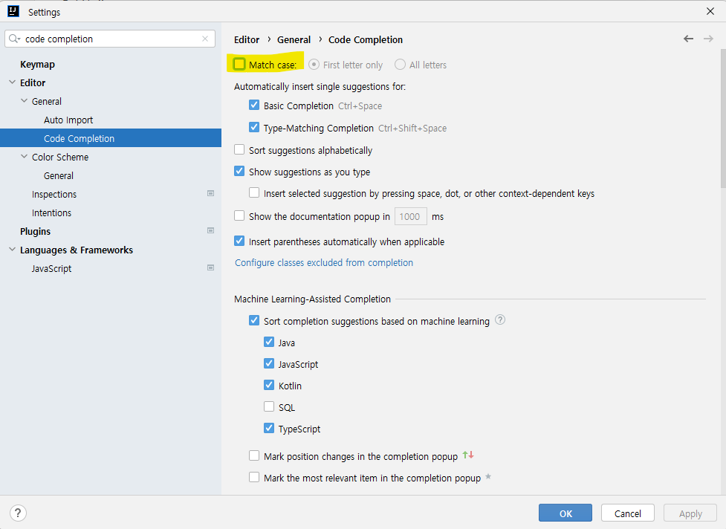Image resolution: width=726 pixels, height=529 pixels.
Task: Uncheck the JavaScript machine learning checkbox
Action: [x=269, y=363]
